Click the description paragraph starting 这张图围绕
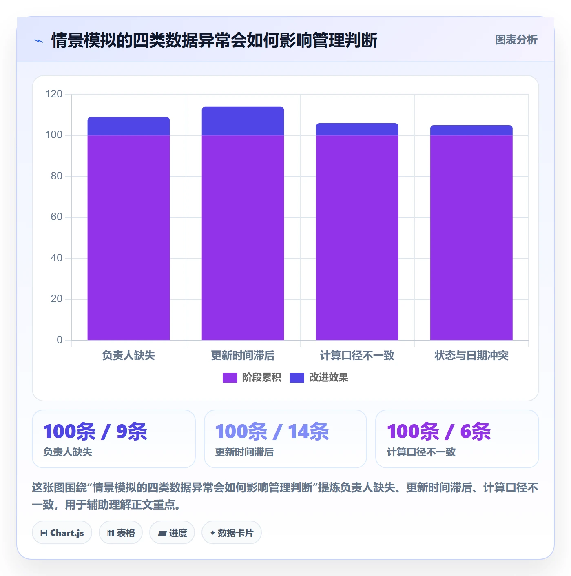This screenshot has width=571, height=576. click(x=285, y=496)
